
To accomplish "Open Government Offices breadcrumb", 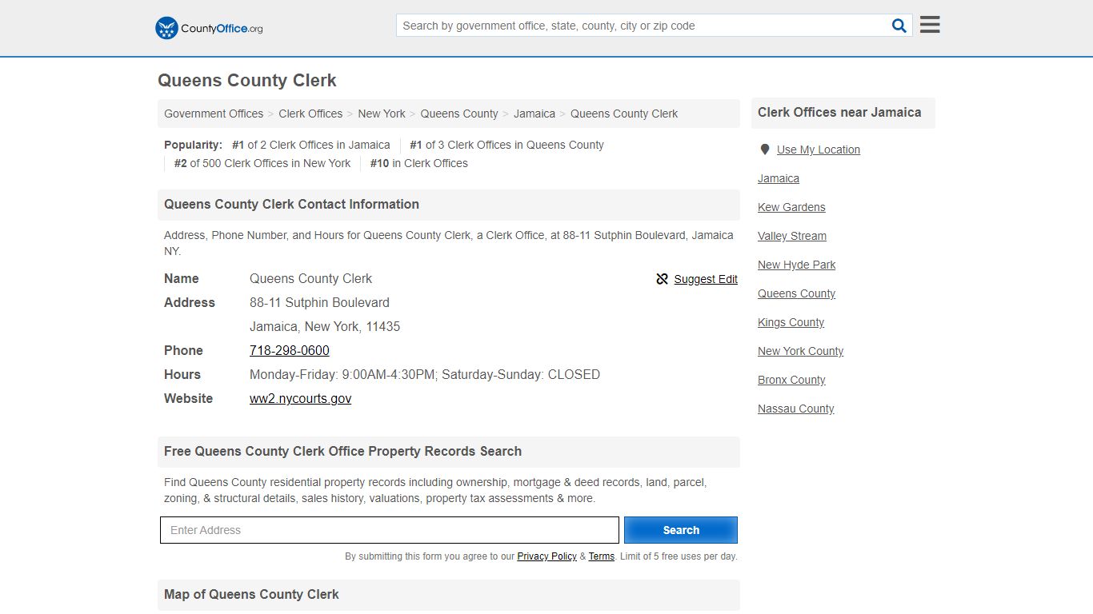I will click(x=214, y=114).
